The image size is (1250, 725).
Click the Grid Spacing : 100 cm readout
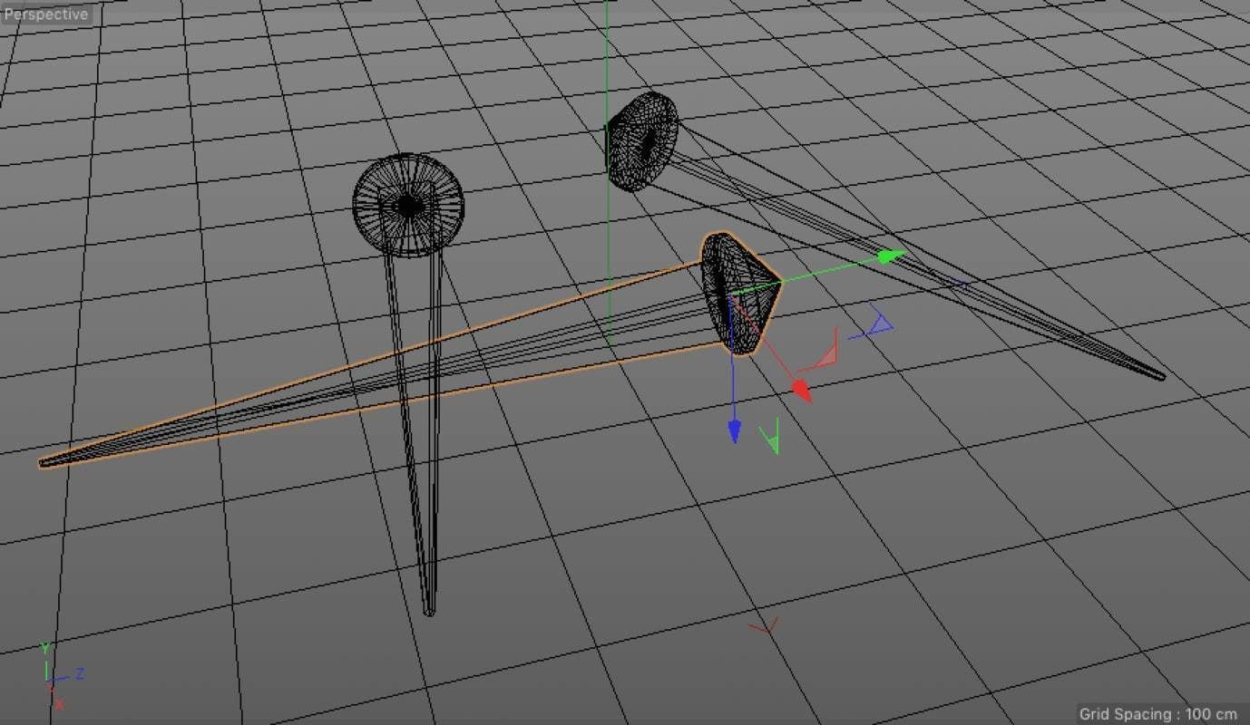click(x=1158, y=714)
